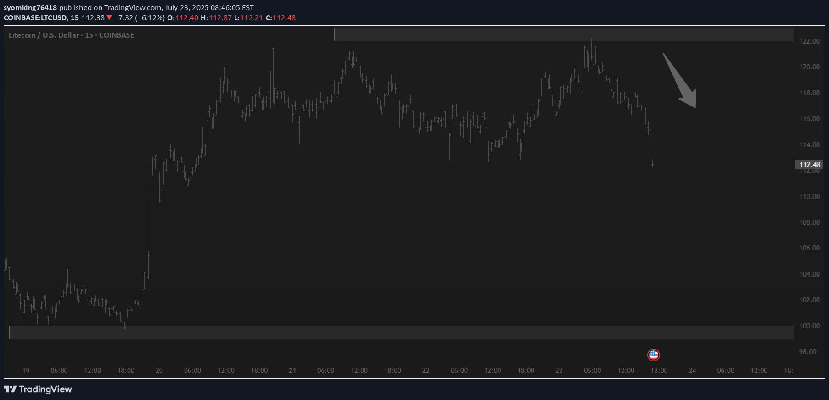Click the US flag economic event icon
The height and width of the screenshot is (400, 829).
653,355
